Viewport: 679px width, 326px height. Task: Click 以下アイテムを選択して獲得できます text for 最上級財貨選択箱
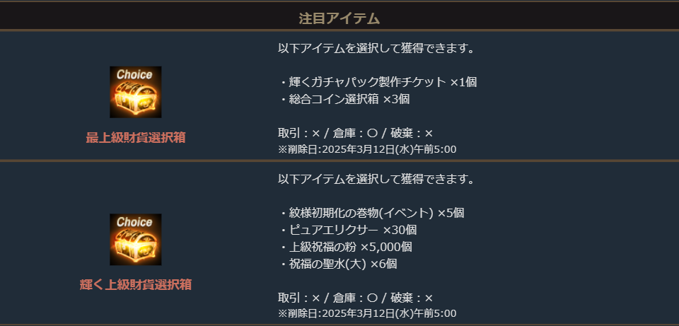coord(376,49)
